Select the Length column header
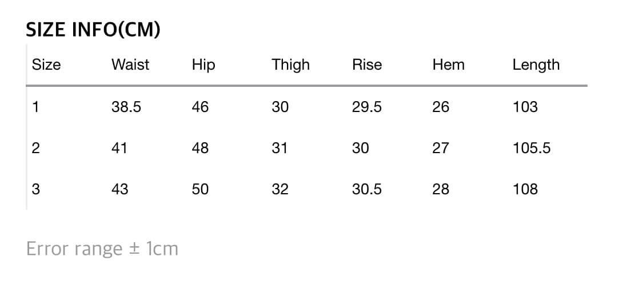 pyautogui.click(x=536, y=65)
